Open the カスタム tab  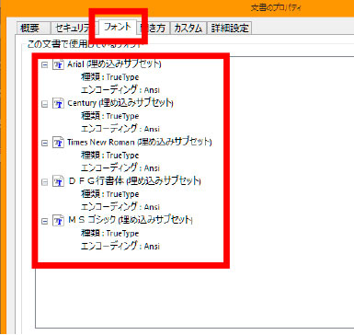click(188, 29)
